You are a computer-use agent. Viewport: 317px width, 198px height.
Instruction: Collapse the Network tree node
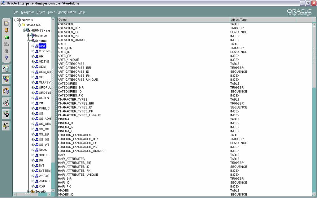15,20
